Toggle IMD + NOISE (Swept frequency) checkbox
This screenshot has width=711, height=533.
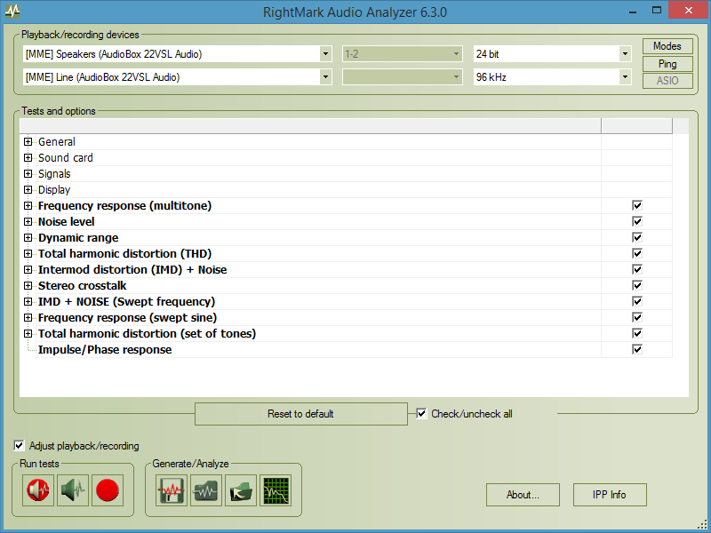(x=637, y=301)
